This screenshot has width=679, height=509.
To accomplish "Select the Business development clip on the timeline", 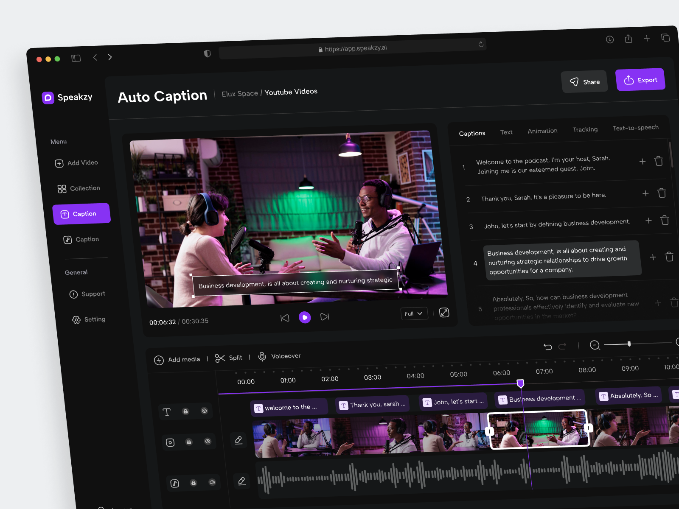I will coord(539,398).
